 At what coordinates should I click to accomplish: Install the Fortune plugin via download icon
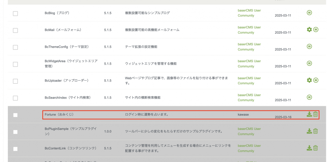(309, 114)
